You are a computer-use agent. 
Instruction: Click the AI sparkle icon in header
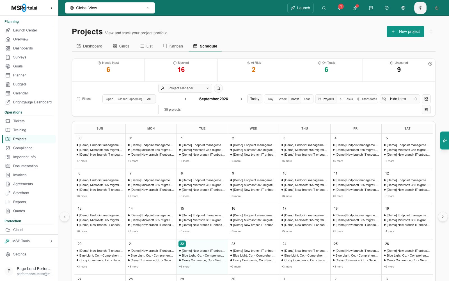[355, 8]
